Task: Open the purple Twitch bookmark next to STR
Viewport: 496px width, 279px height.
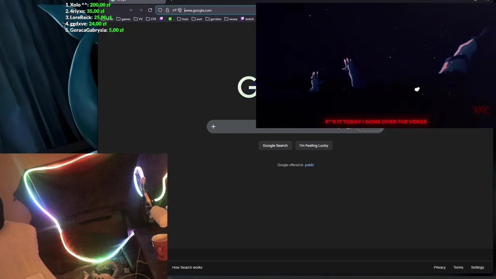Action: coord(162,19)
